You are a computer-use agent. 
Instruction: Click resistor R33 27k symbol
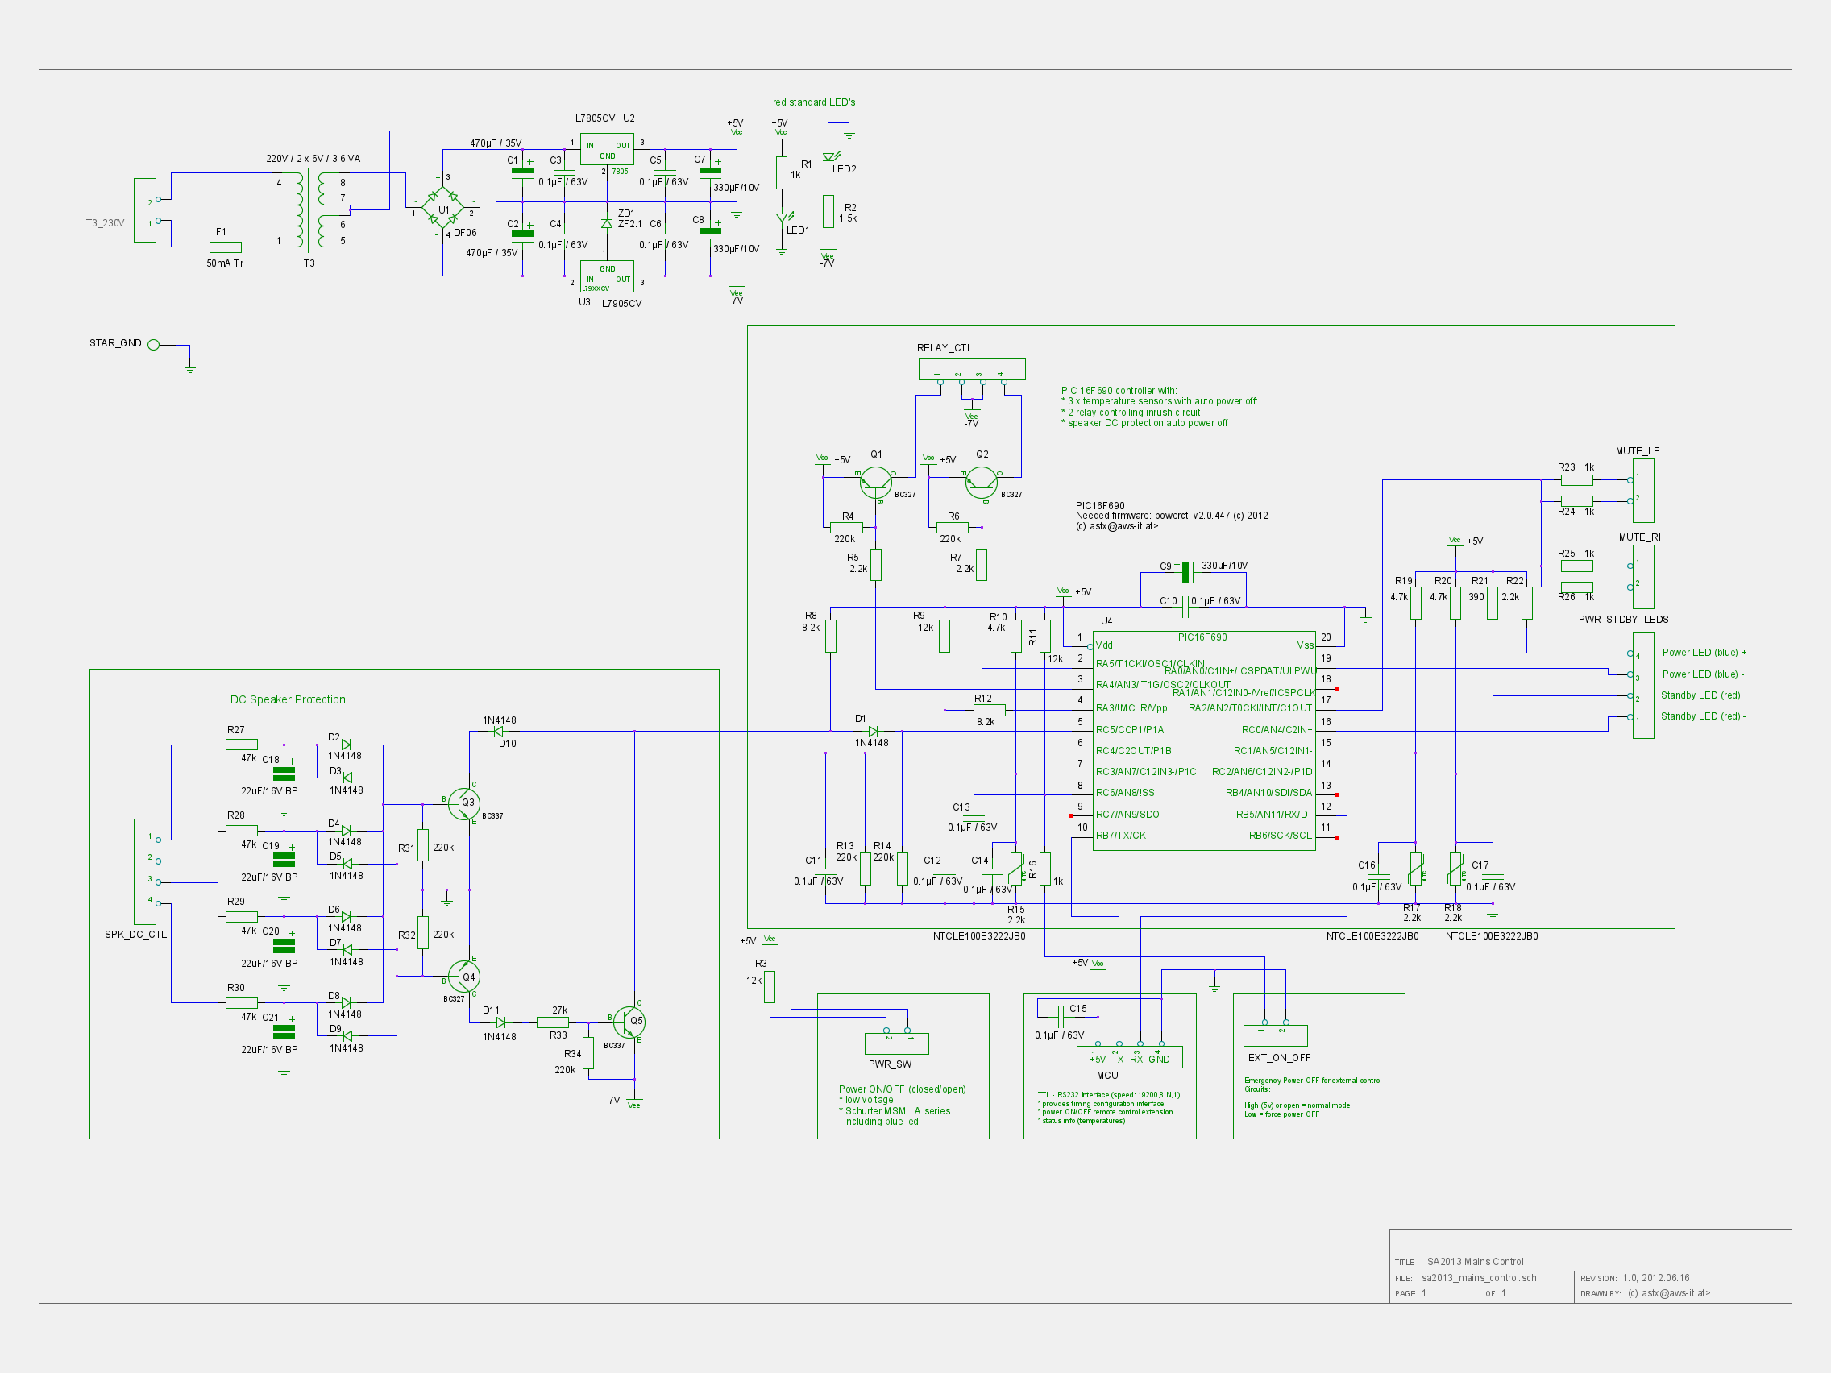[552, 1022]
